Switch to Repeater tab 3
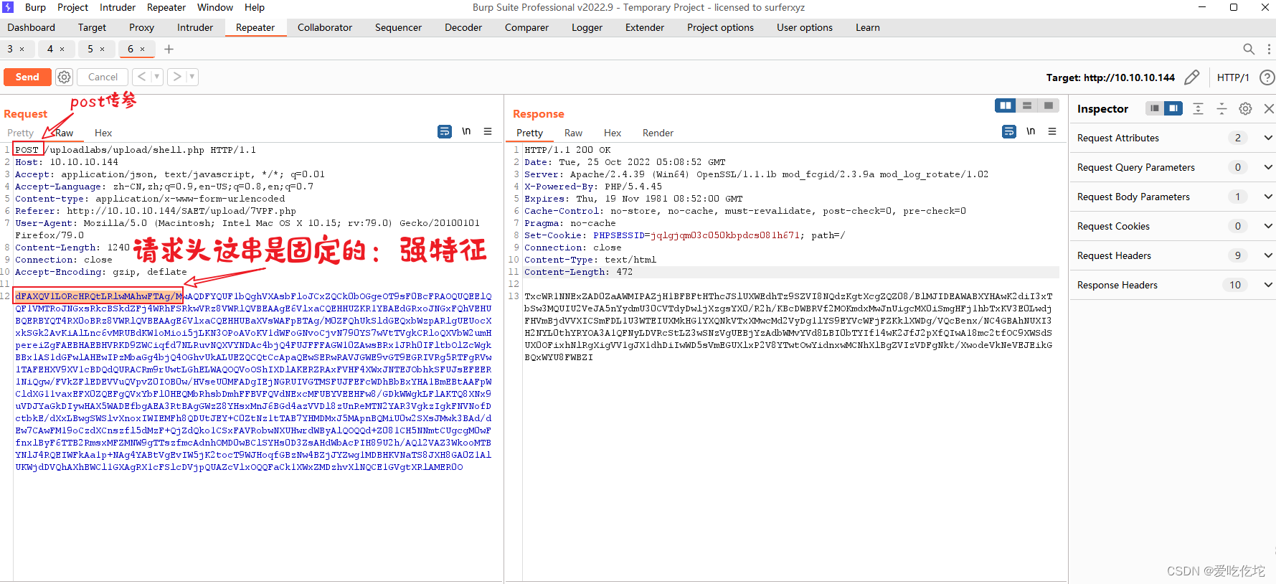The width and height of the screenshot is (1276, 584). (10, 49)
